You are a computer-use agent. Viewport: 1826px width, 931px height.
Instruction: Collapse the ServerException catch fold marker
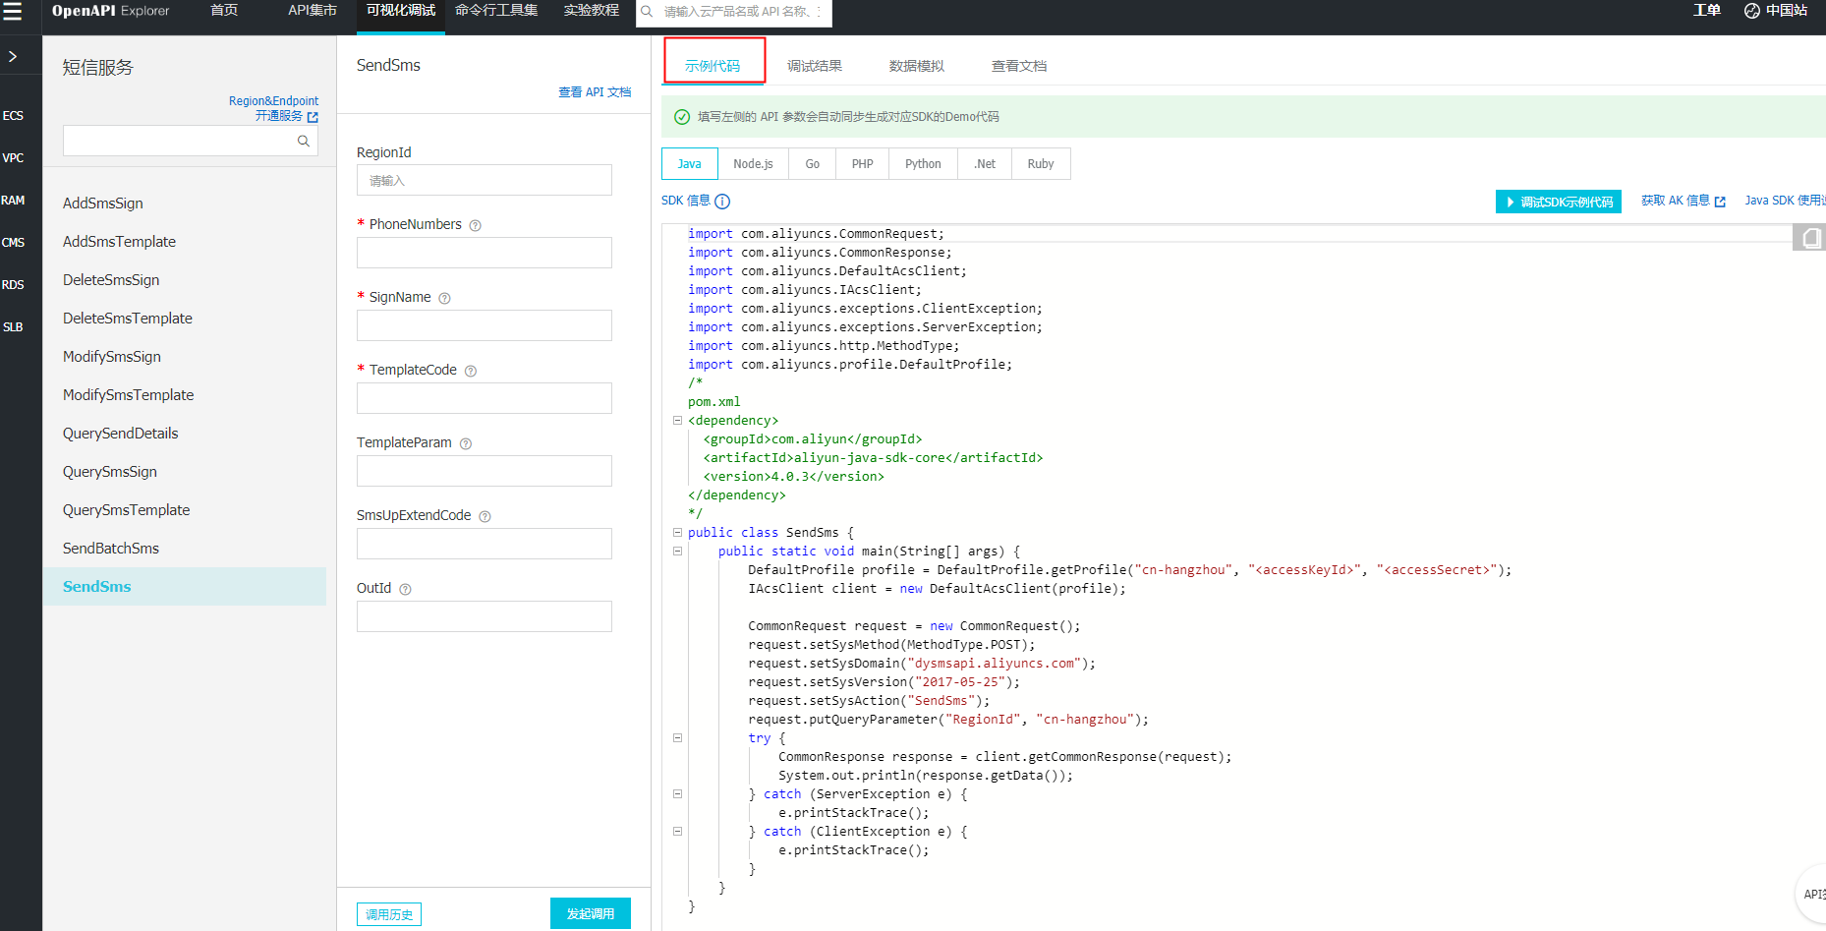(677, 793)
